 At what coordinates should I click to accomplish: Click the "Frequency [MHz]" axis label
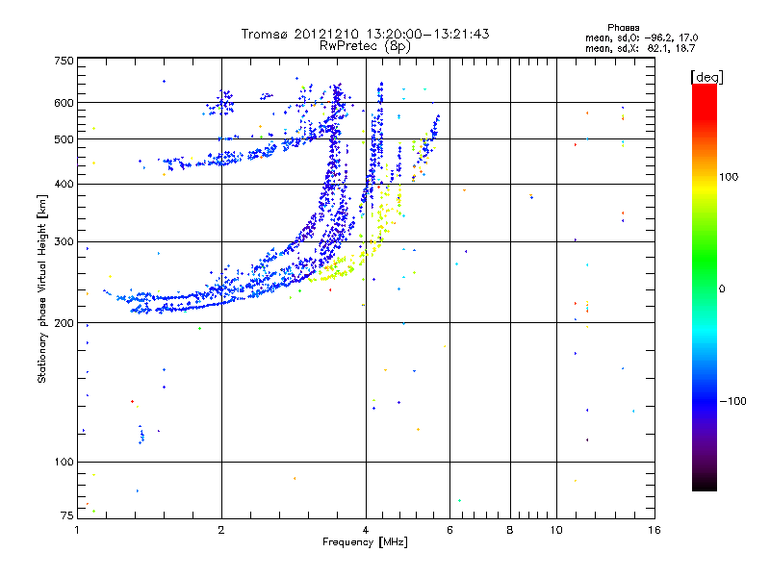click(x=365, y=542)
